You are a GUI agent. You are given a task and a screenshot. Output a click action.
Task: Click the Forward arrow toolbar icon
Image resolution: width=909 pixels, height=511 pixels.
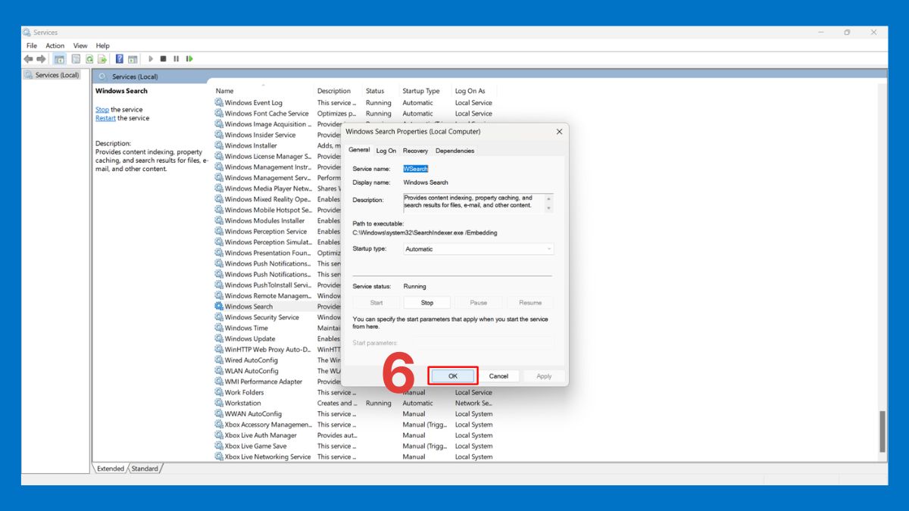pyautogui.click(x=41, y=59)
